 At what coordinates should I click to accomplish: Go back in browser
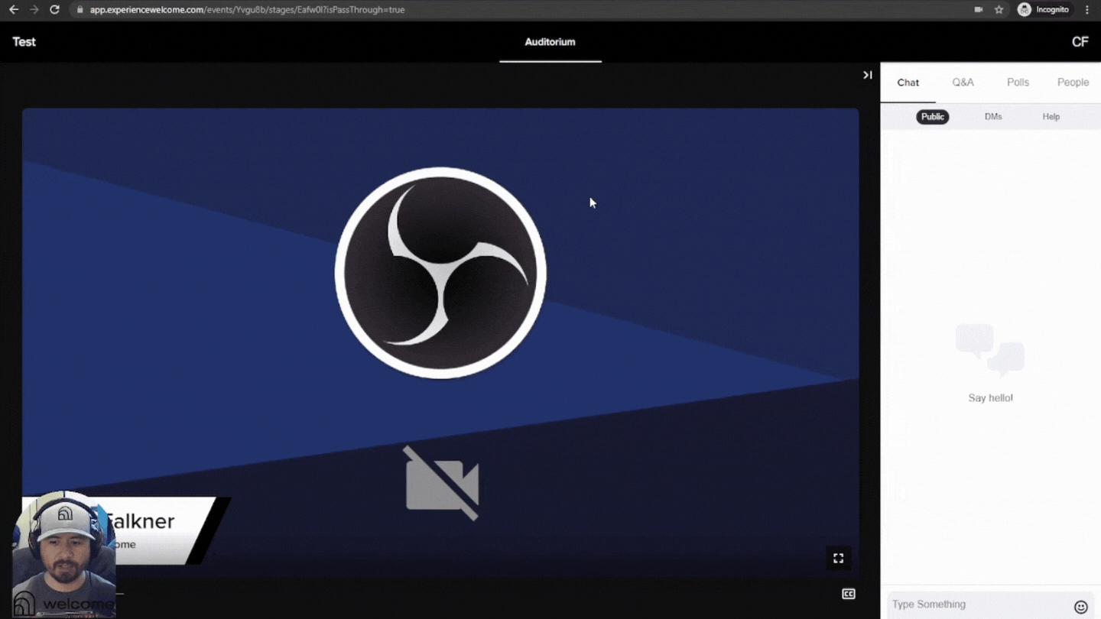[14, 10]
